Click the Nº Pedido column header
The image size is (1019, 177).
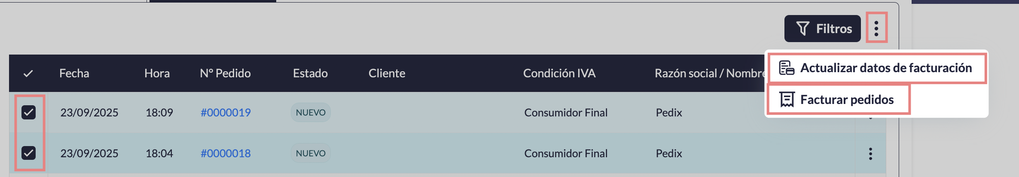click(x=225, y=73)
